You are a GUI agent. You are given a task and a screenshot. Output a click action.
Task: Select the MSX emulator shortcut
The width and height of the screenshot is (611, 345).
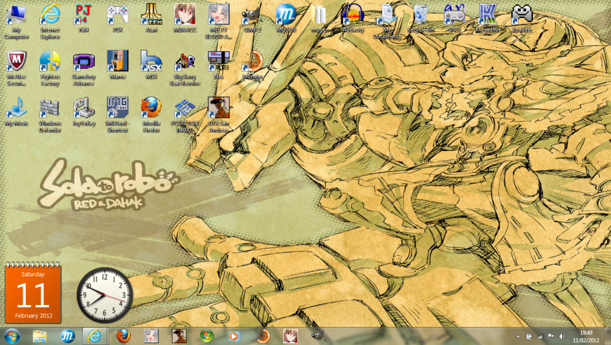click(151, 65)
